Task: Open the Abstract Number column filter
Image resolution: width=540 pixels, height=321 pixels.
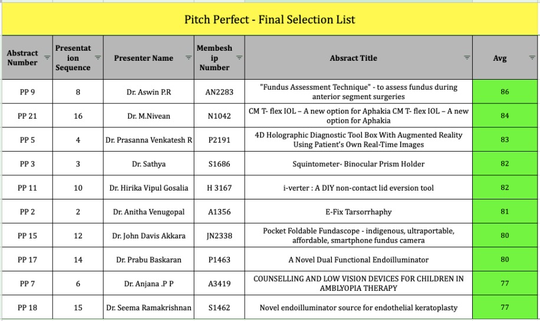Action: click(x=47, y=58)
